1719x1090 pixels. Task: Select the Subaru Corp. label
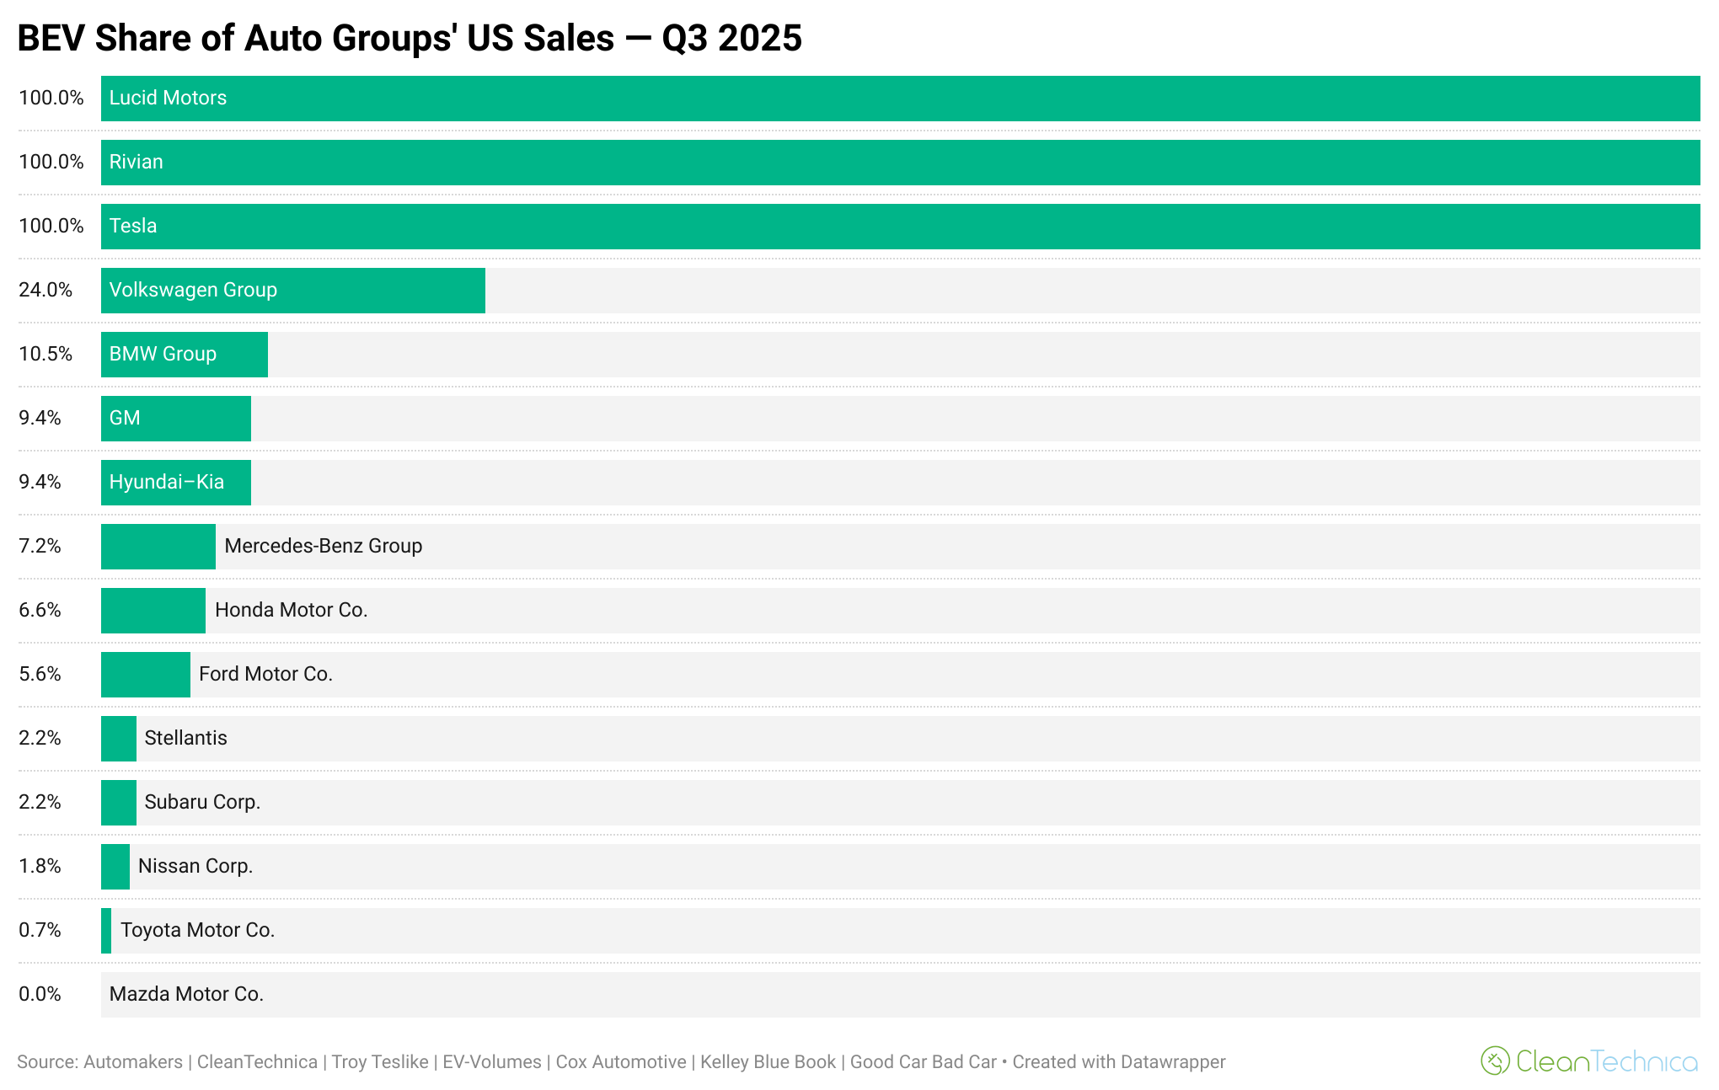point(202,802)
